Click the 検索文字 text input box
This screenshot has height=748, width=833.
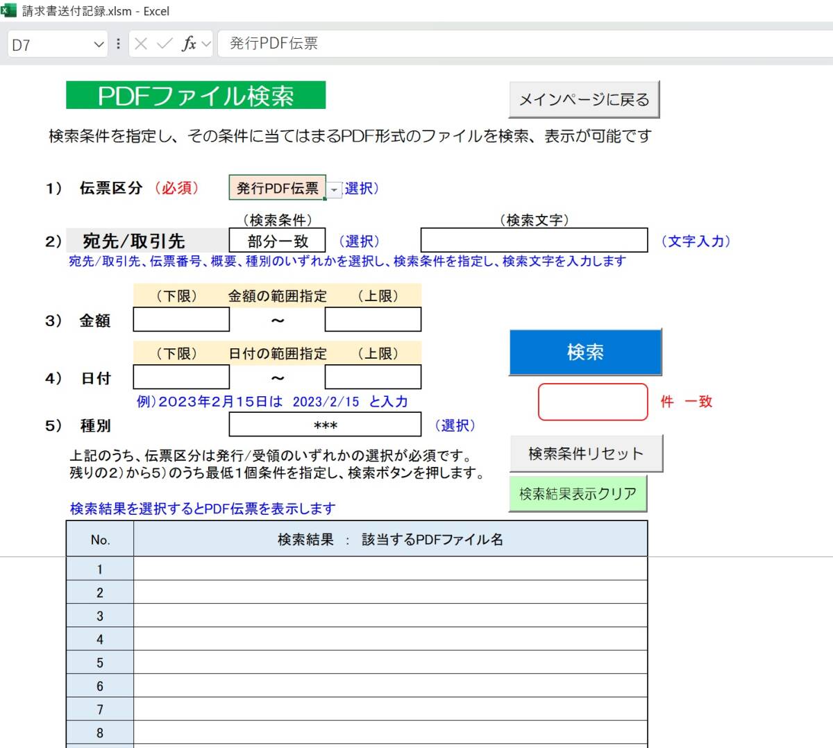[x=534, y=241]
